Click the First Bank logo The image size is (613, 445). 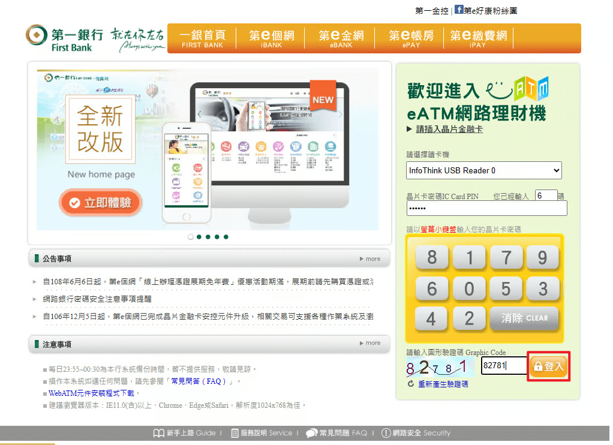pos(65,38)
